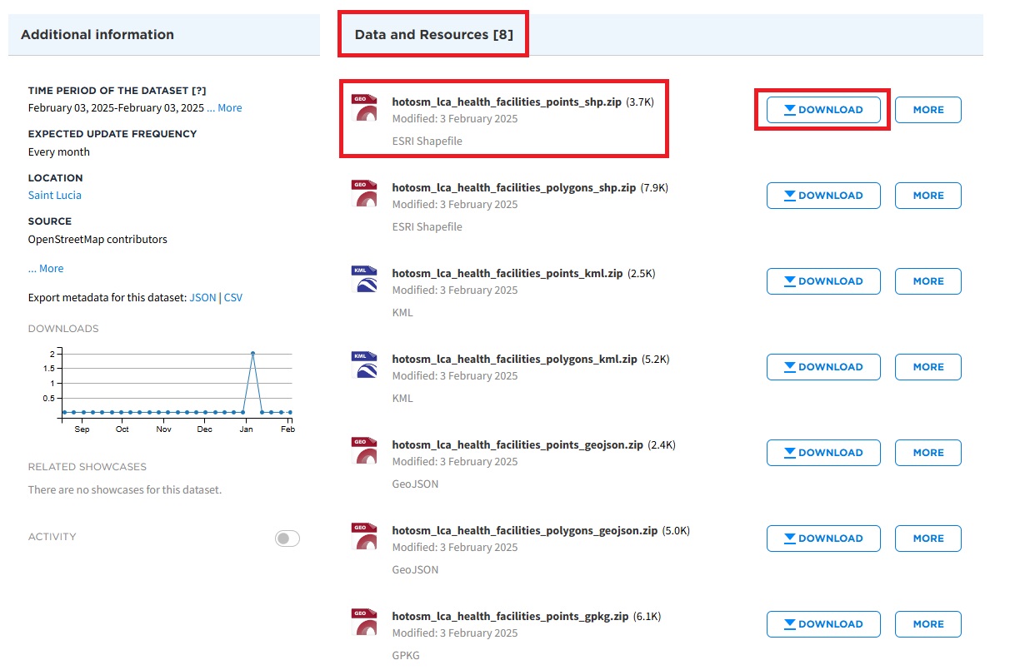Download hotosm_lca_health_facilities_polygons_kml.zip
This screenshot has width=1010, height=670.
point(823,367)
